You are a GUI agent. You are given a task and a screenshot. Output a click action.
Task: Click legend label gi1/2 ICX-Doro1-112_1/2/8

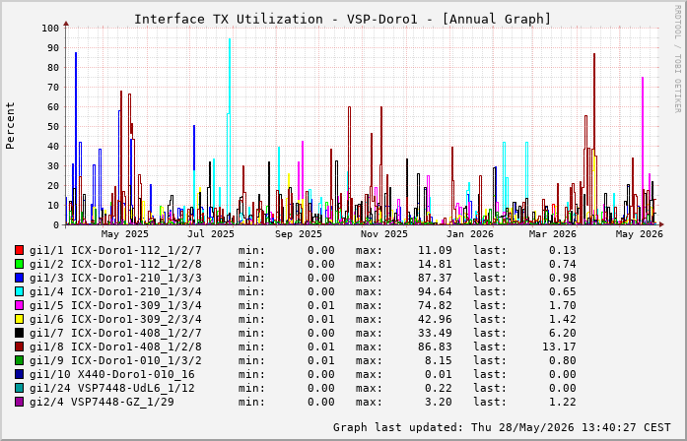pos(115,264)
